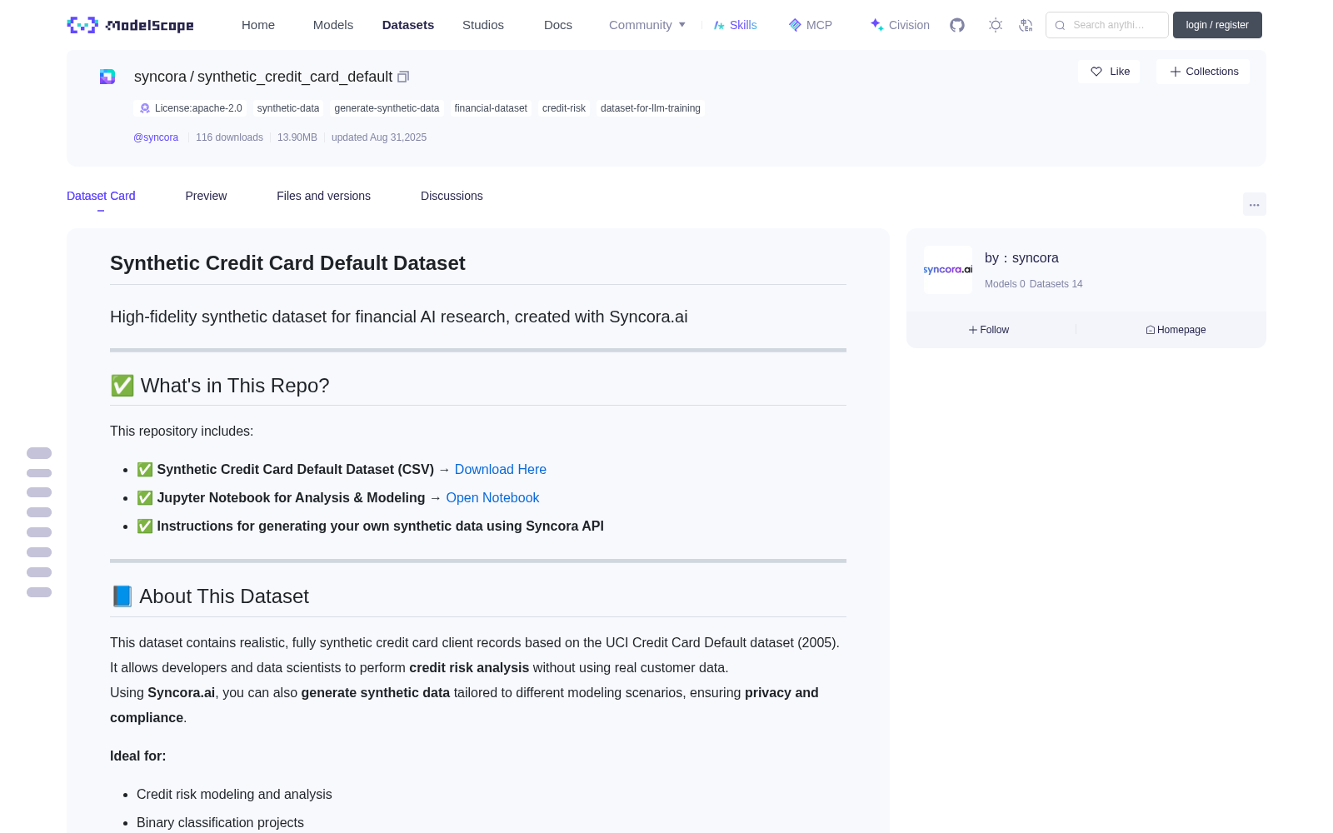Open the Docs section
Viewport: 1333px width, 833px height.
pyautogui.click(x=558, y=25)
